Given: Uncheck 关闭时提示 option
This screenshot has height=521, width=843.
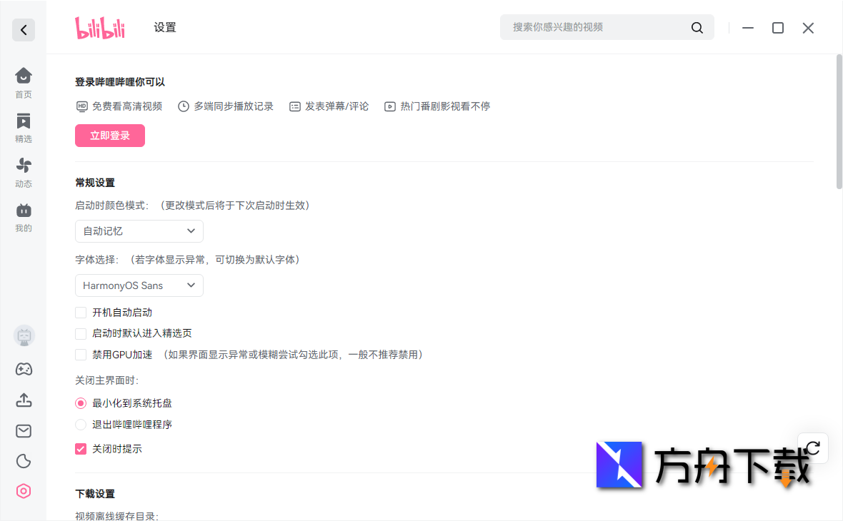Looking at the screenshot, I should pos(80,448).
